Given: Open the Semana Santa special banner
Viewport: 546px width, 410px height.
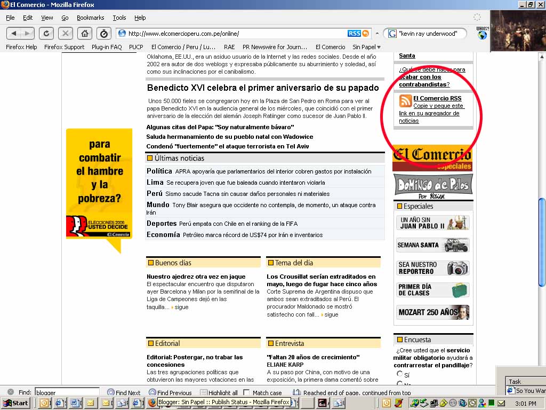Looking at the screenshot, I should click(433, 245).
